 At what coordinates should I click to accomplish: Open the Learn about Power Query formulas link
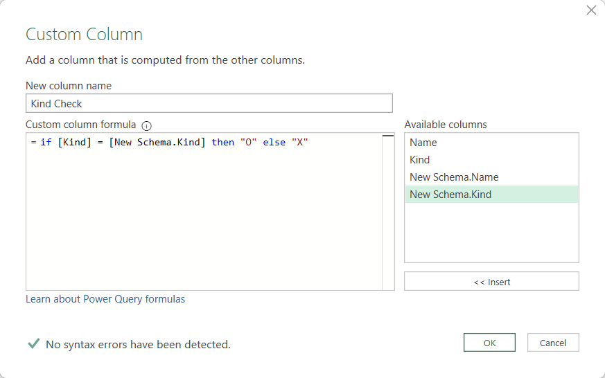(105, 299)
